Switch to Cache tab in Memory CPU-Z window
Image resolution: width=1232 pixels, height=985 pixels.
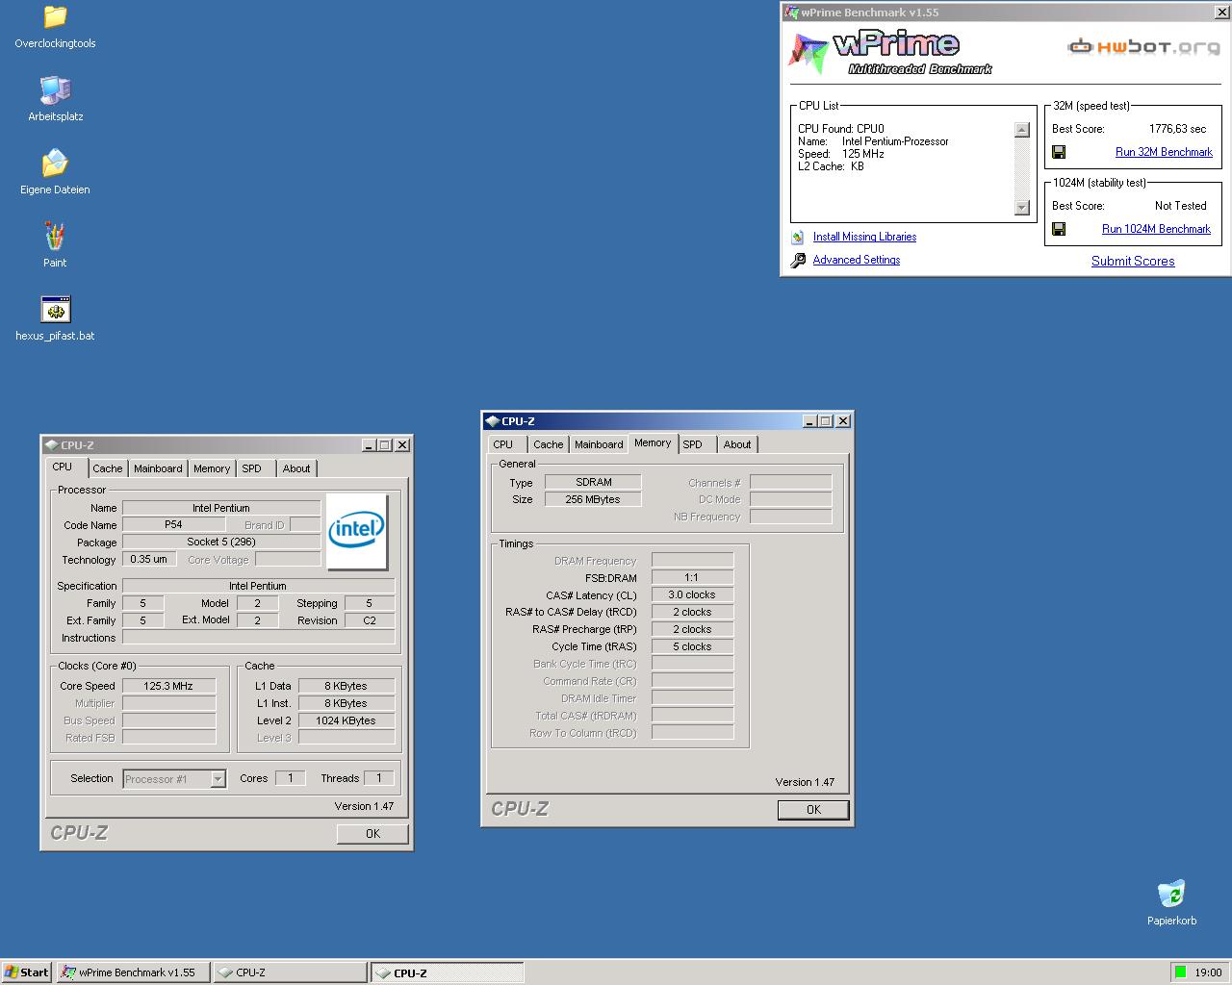click(x=549, y=444)
